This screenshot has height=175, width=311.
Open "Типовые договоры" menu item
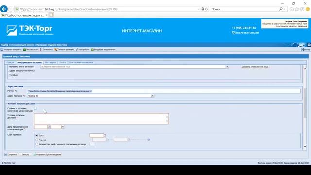click(64, 50)
